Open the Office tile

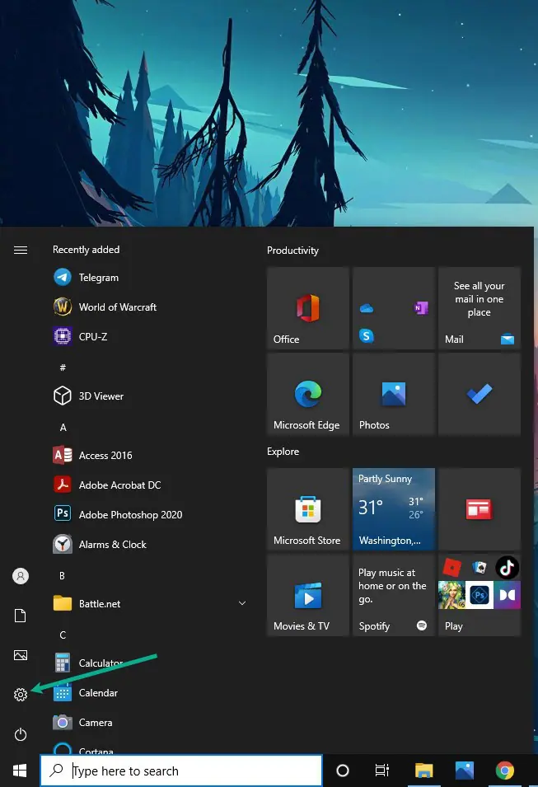(307, 307)
